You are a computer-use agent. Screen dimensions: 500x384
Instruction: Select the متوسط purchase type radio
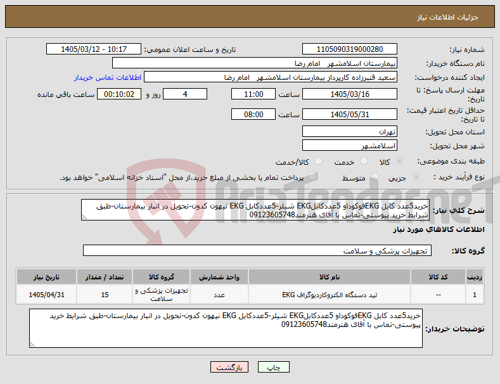tap(375, 177)
